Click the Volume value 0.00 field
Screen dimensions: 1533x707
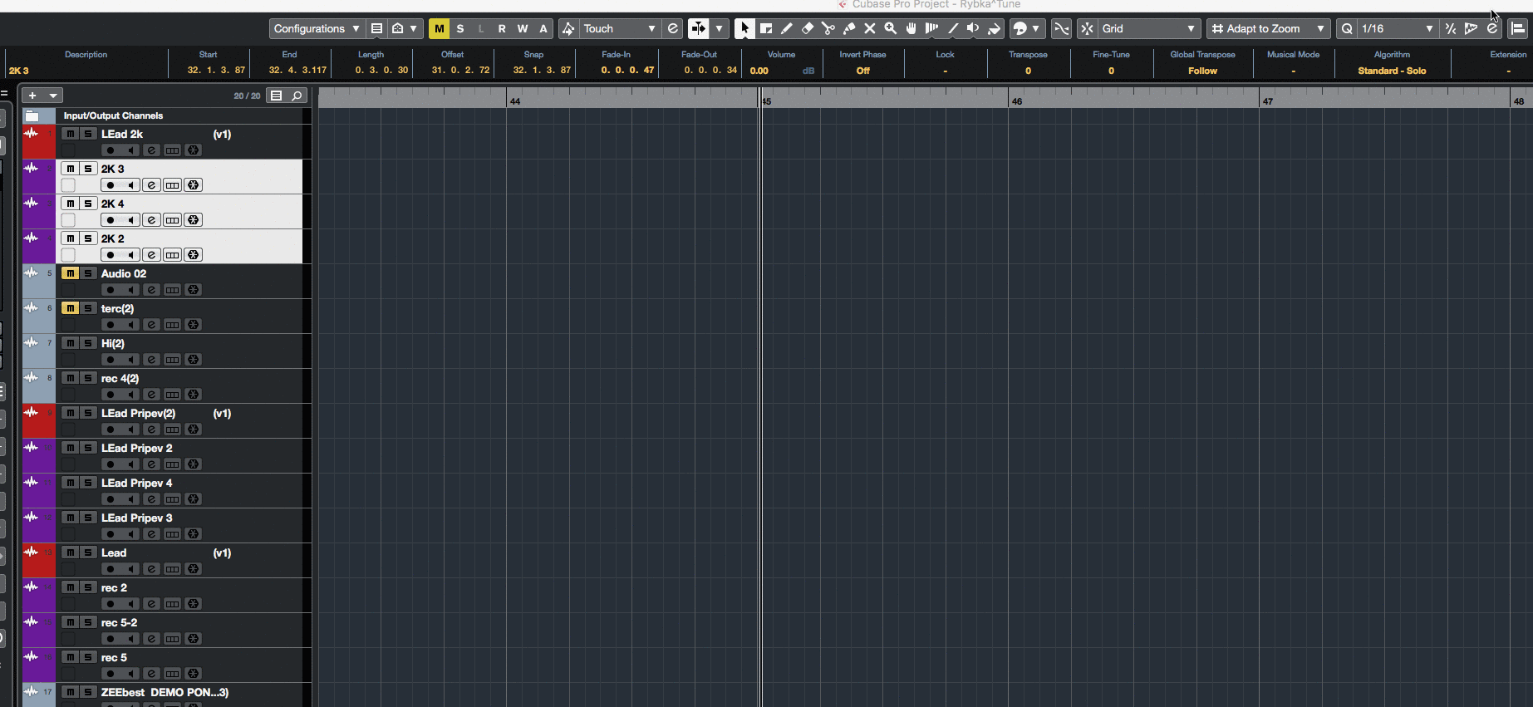[x=759, y=71]
